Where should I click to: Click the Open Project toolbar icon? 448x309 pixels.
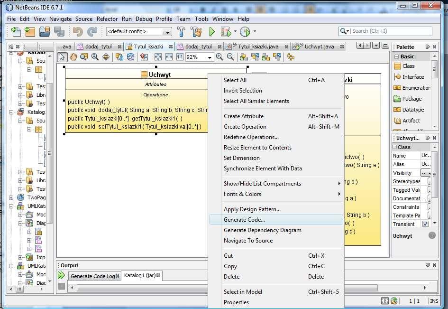click(44, 31)
